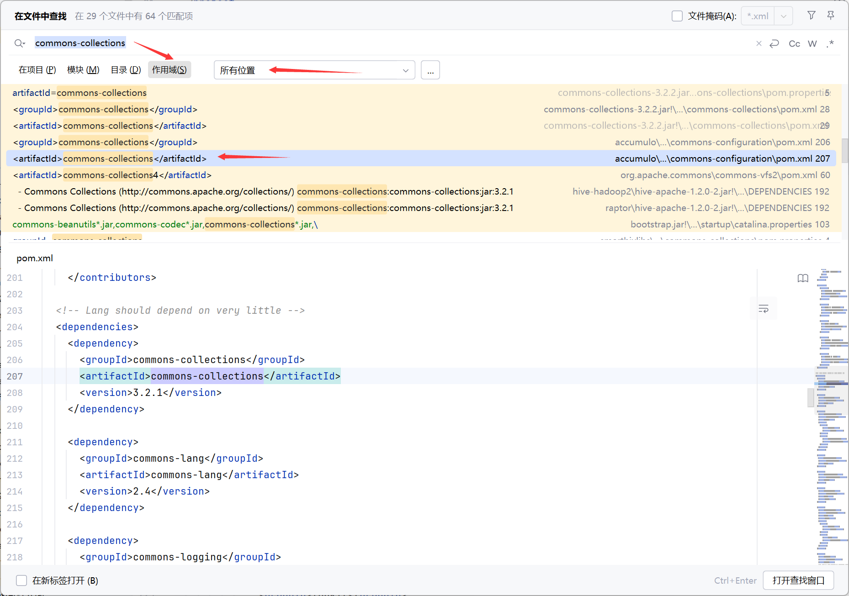
Task: Click the dependencies opening tag line
Action: pyautogui.click(x=97, y=327)
